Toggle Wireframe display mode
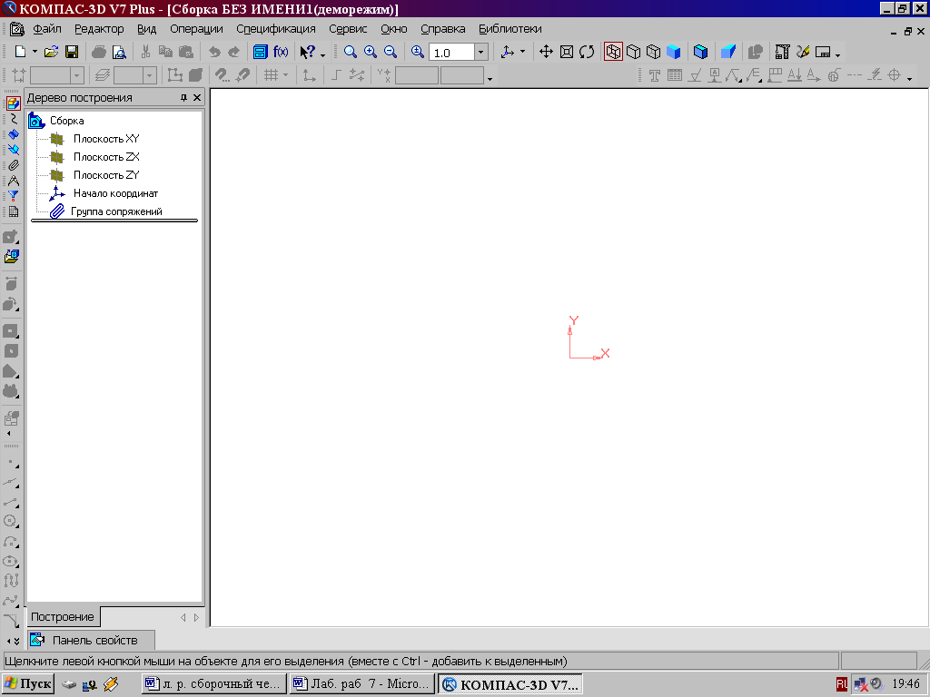The width and height of the screenshot is (930, 697). (613, 52)
